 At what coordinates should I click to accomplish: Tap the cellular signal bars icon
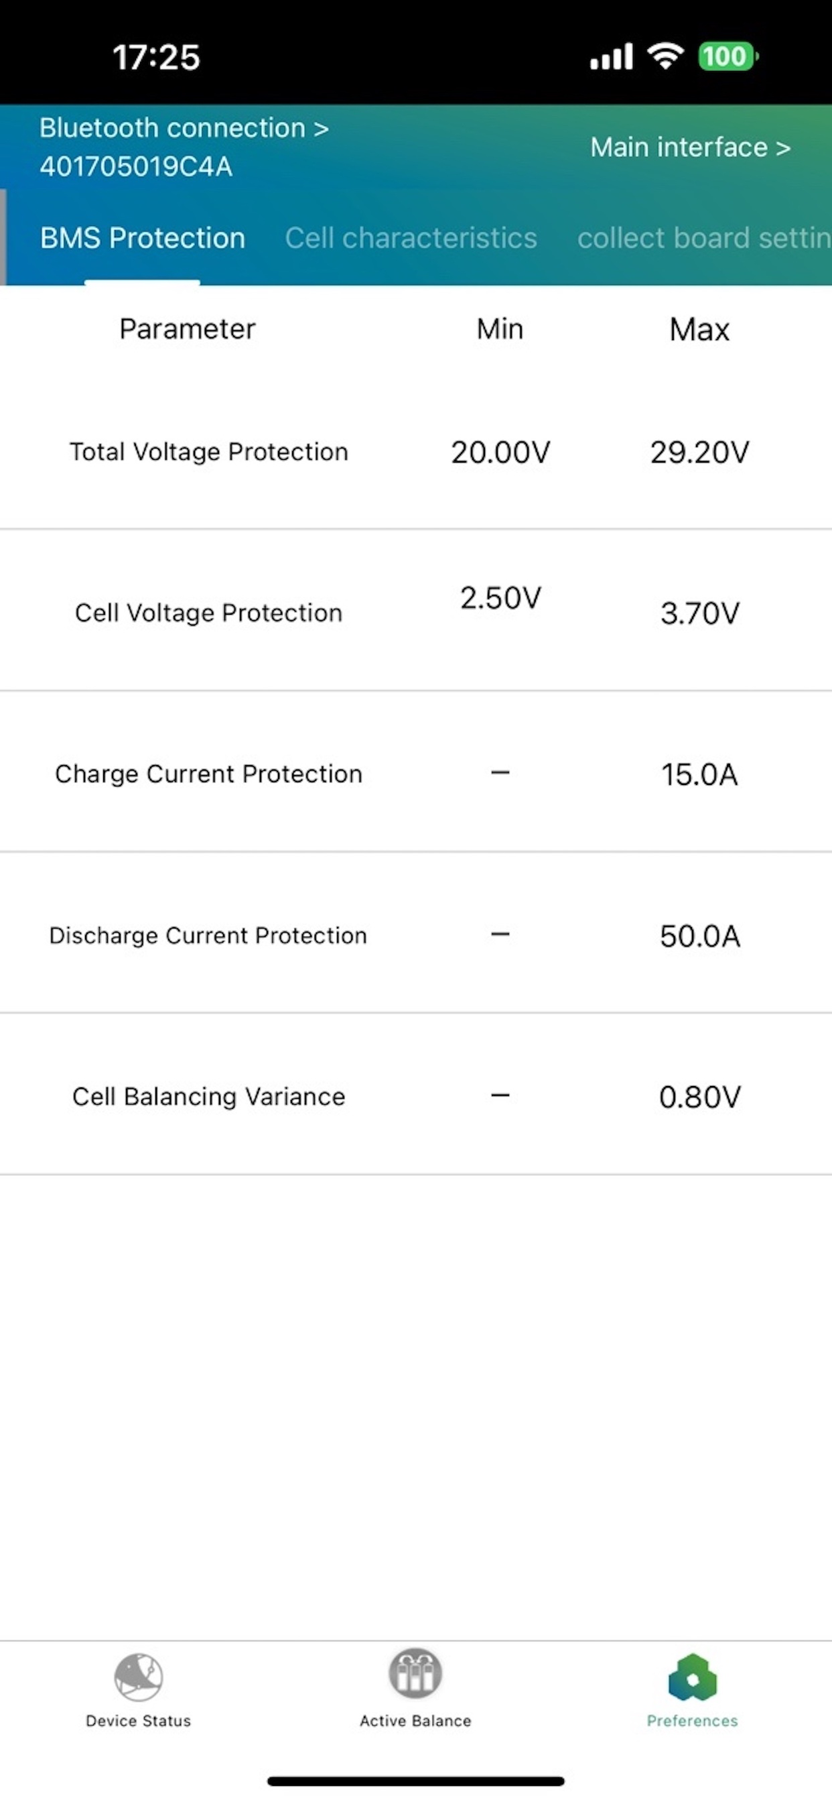(x=611, y=57)
